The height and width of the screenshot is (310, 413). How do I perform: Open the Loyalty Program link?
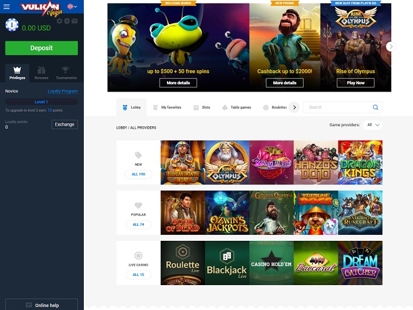(x=63, y=91)
